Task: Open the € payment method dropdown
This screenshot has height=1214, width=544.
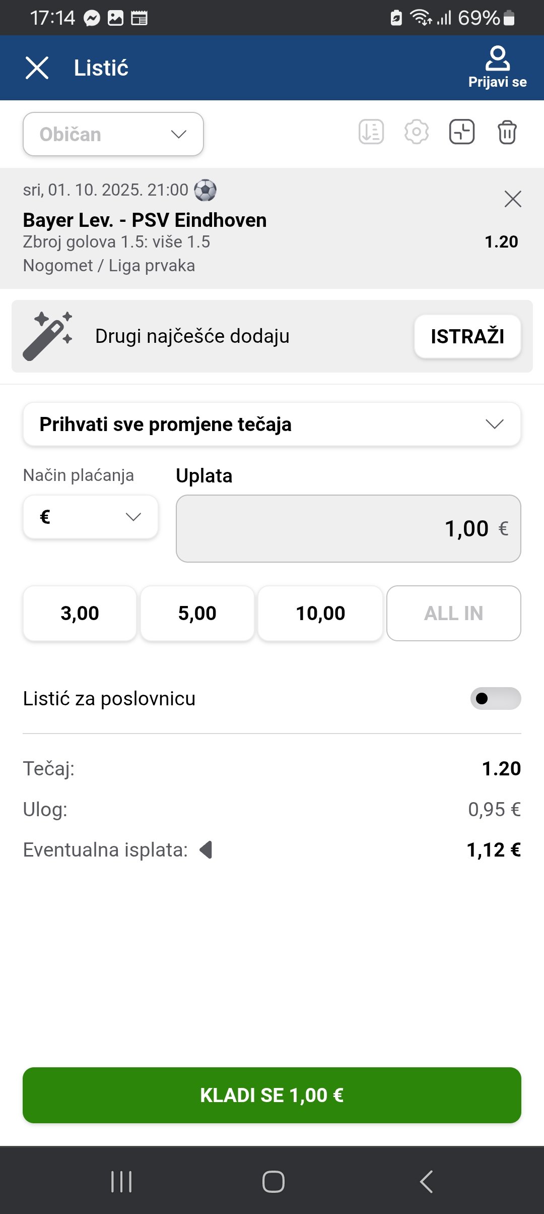Action: pos(91,517)
